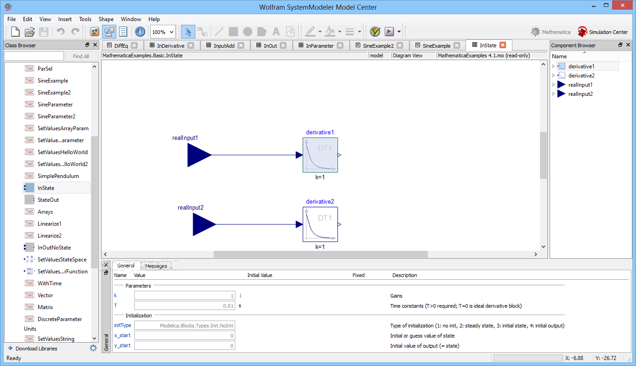The height and width of the screenshot is (366, 636).
Task: Select Linearize1 in Class Browser
Action: click(49, 224)
